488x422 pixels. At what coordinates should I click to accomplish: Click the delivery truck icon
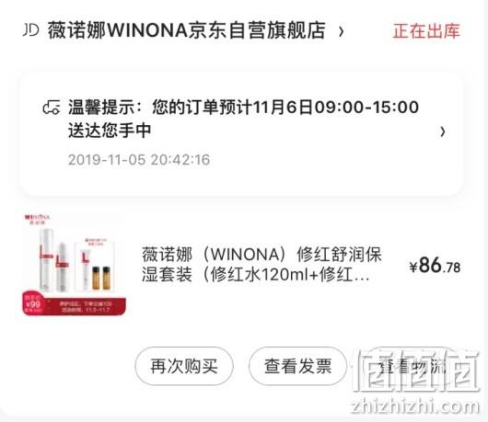[x=52, y=108]
